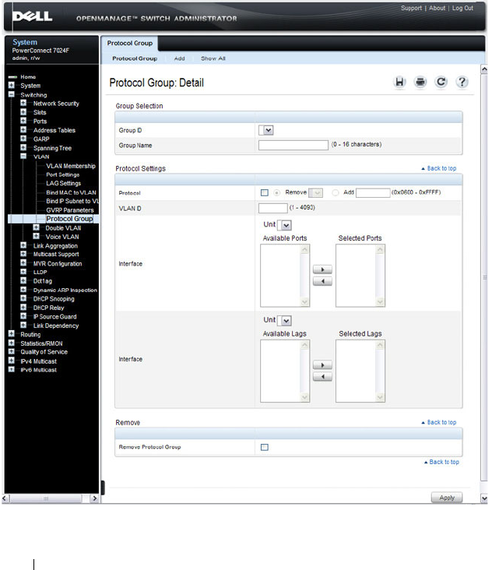
Task: Select the Add radio button
Action: (x=336, y=192)
